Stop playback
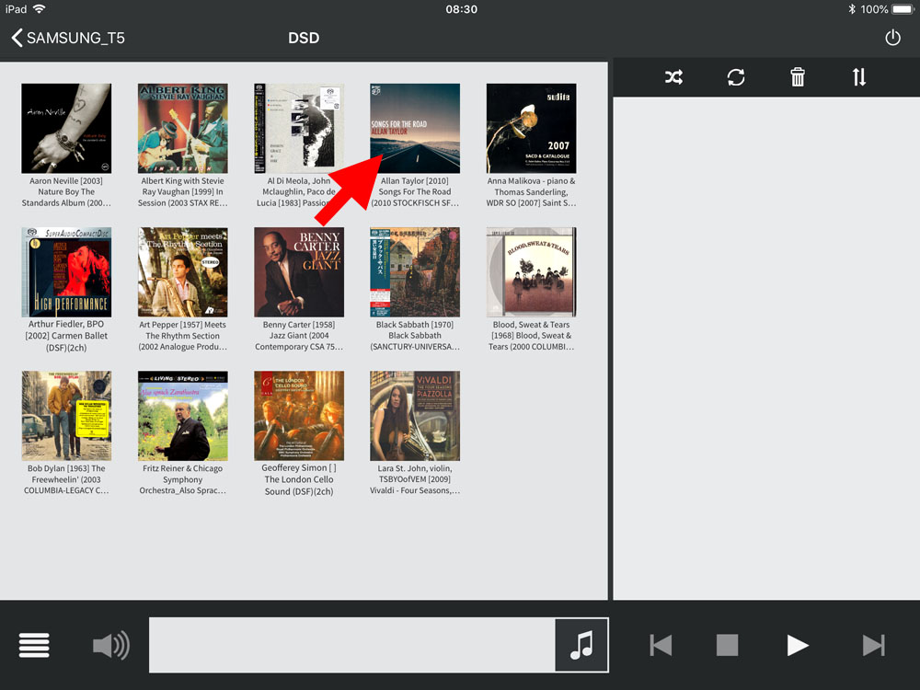 [728, 645]
